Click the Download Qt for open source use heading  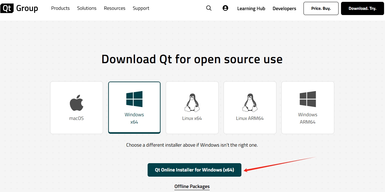(x=192, y=59)
